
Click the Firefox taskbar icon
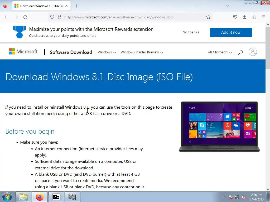point(40,197)
